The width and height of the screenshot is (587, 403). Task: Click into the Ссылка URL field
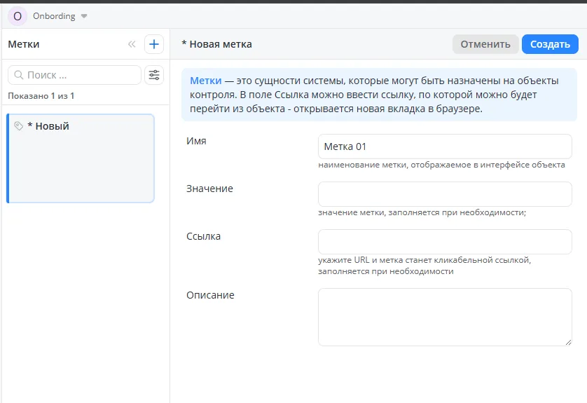(444, 242)
